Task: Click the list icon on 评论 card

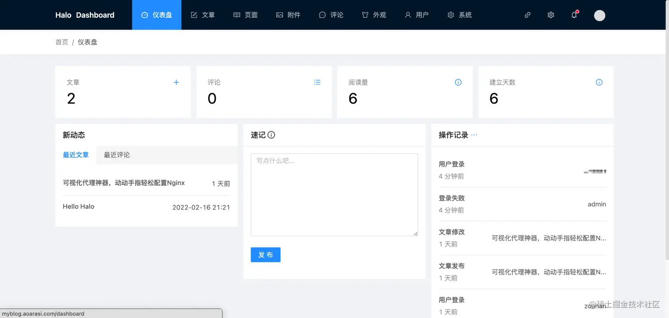Action: click(317, 82)
